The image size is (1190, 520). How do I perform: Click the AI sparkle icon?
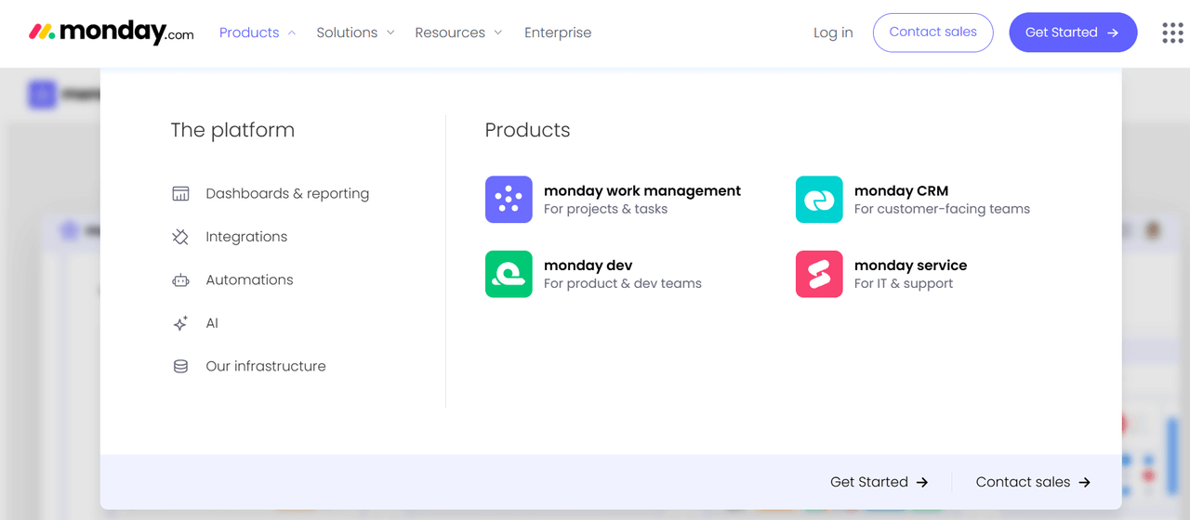180,323
